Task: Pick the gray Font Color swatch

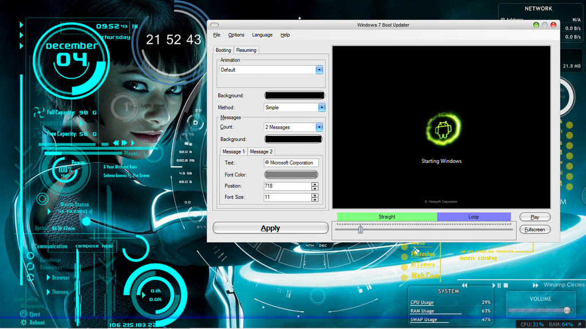Action: coord(291,175)
